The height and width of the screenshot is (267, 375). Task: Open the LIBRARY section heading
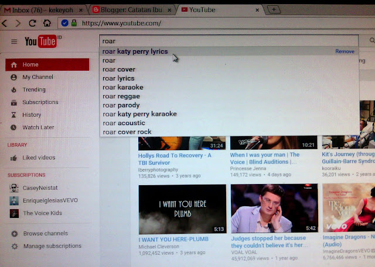coord(17,145)
